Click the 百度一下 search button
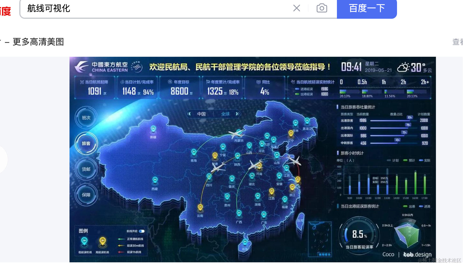 (367, 8)
